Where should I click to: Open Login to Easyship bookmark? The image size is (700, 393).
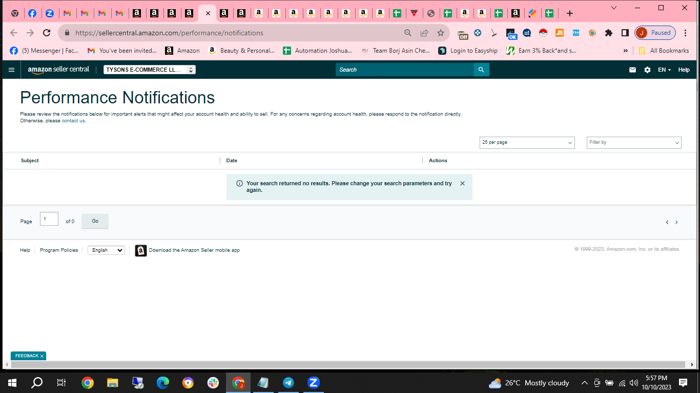pyautogui.click(x=468, y=51)
